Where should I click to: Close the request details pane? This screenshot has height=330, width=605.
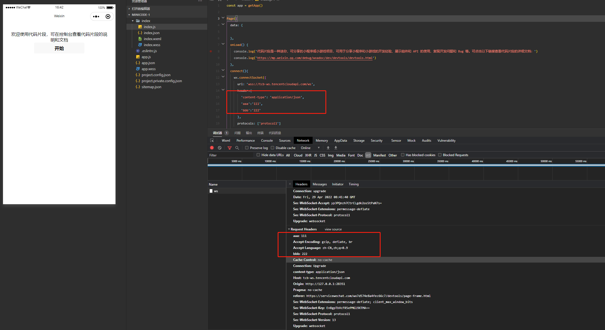click(290, 184)
